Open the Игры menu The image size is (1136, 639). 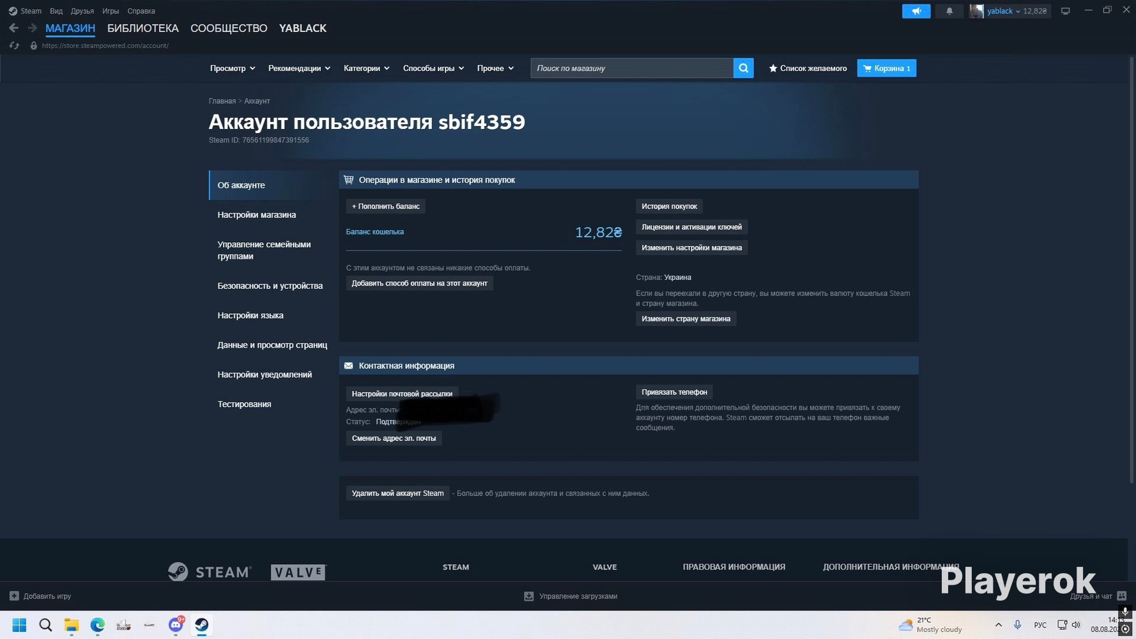[x=111, y=11]
